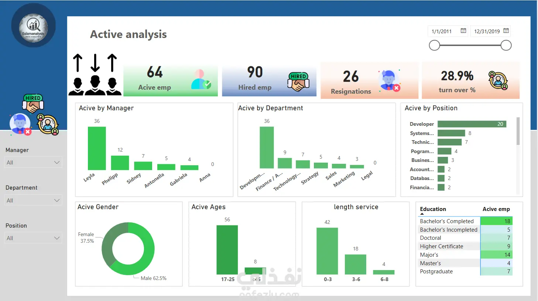Sort table by the Acive emp column header
538x301 pixels.
(496, 209)
